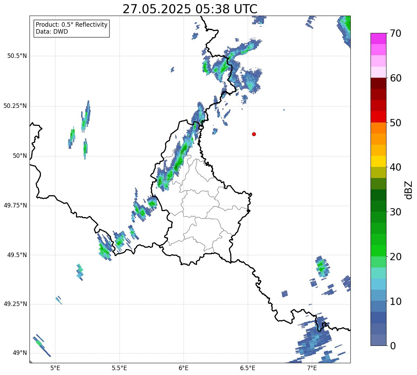Image resolution: width=417 pixels, height=375 pixels.
Task: Click the 6°E longitude label
Action: click(184, 368)
